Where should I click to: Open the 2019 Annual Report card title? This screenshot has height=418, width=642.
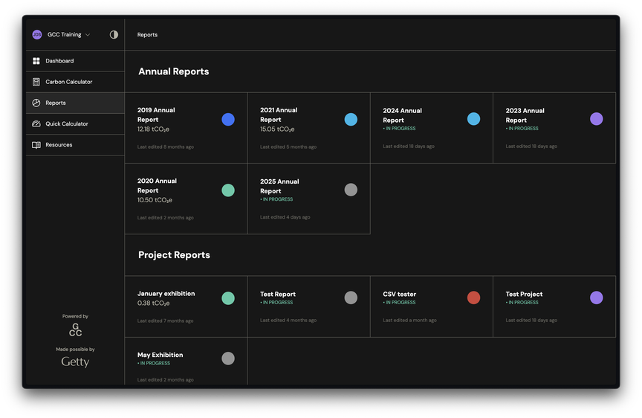pyautogui.click(x=156, y=115)
